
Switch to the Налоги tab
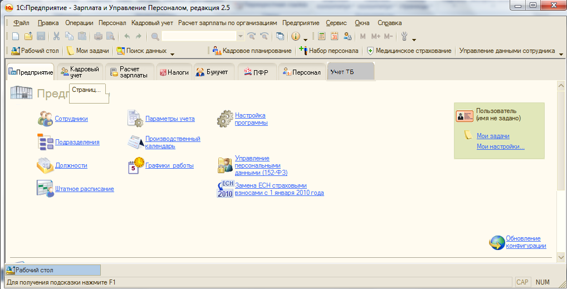tap(174, 72)
